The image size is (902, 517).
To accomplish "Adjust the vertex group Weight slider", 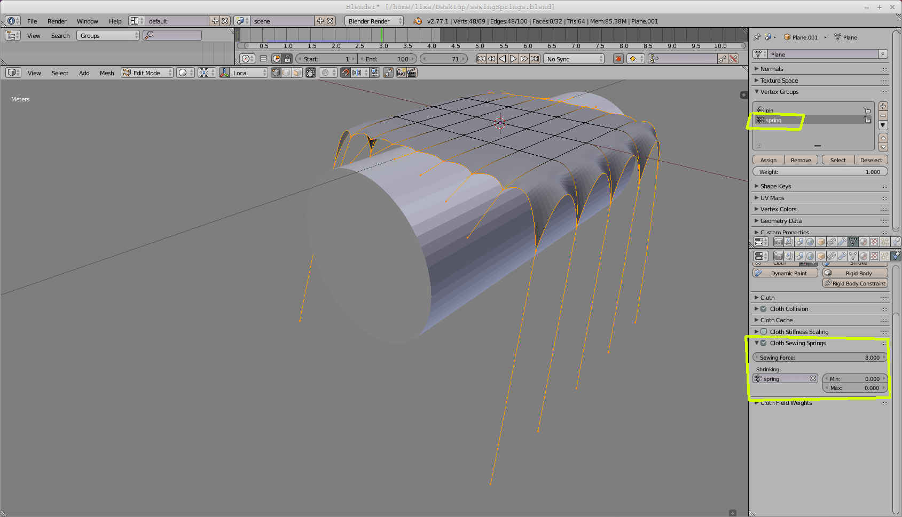I will (820, 172).
